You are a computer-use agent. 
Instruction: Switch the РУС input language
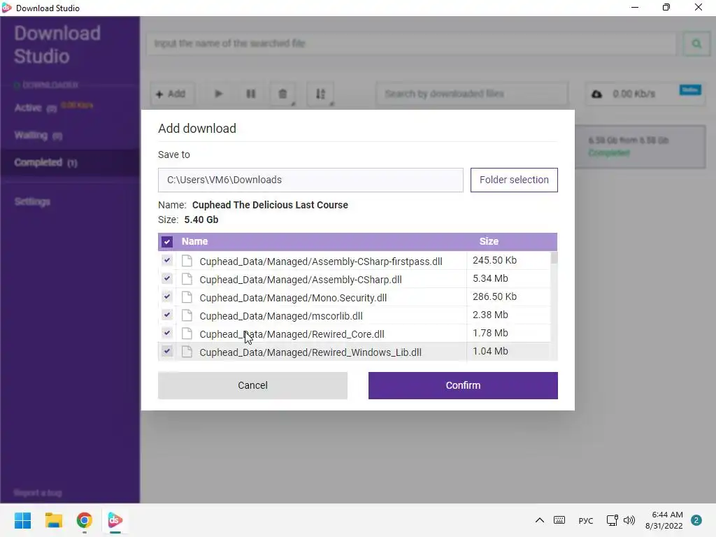[x=586, y=520]
